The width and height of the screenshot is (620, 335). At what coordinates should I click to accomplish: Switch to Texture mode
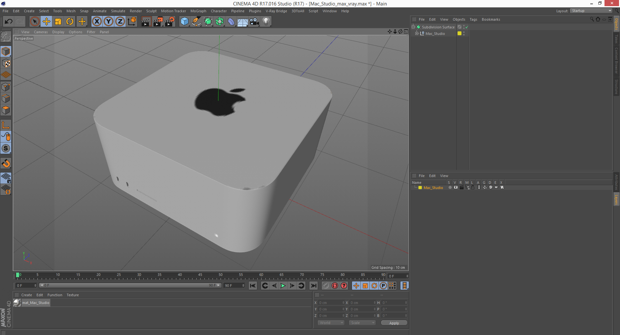[6, 63]
